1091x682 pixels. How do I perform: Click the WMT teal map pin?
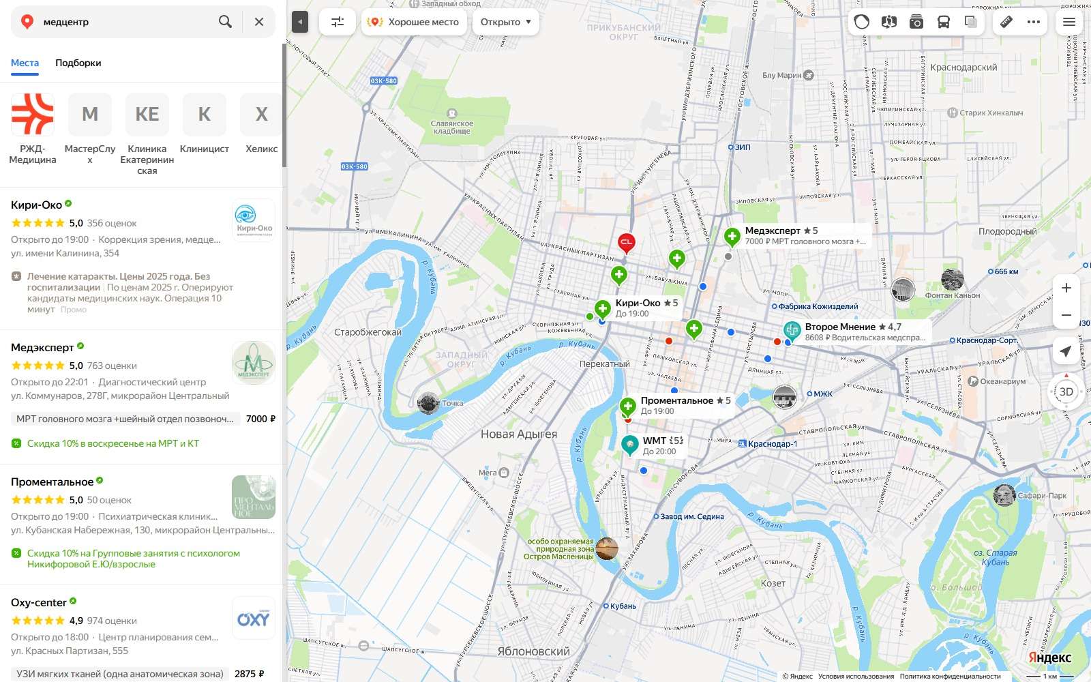tap(630, 445)
